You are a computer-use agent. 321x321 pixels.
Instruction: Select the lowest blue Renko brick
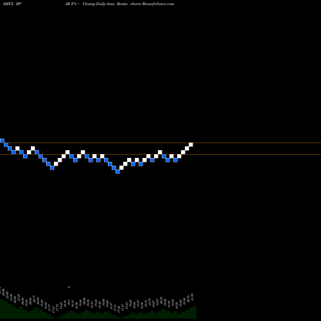pyautogui.click(x=117, y=171)
